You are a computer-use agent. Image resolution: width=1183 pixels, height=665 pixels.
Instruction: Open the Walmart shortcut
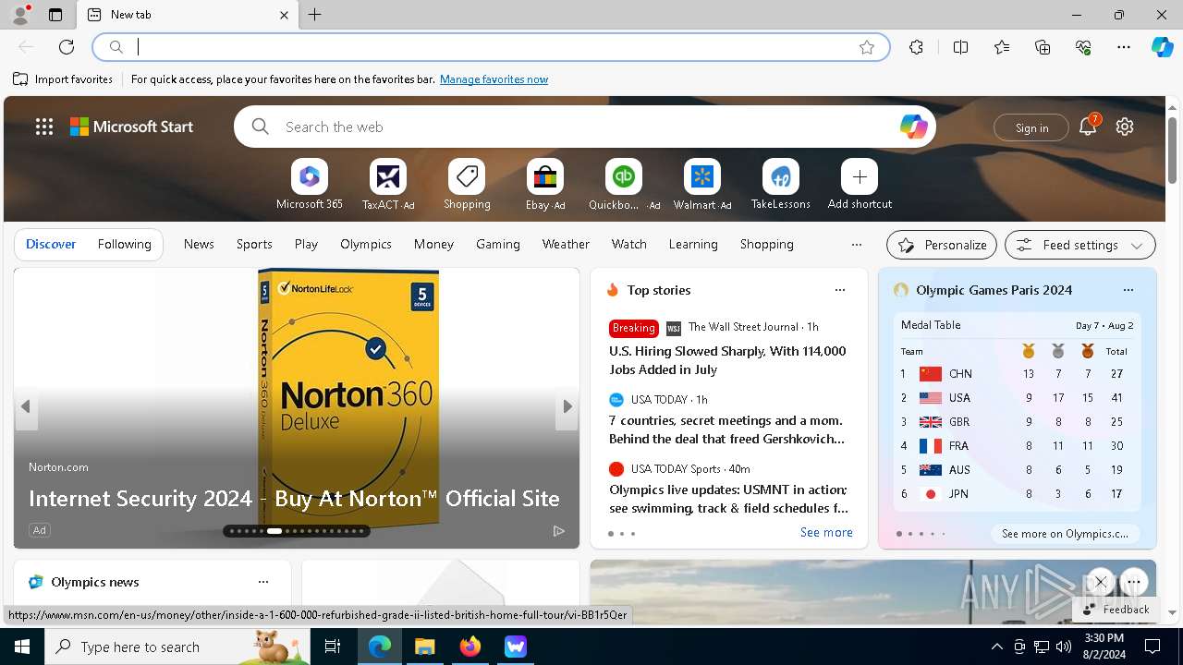[702, 185]
